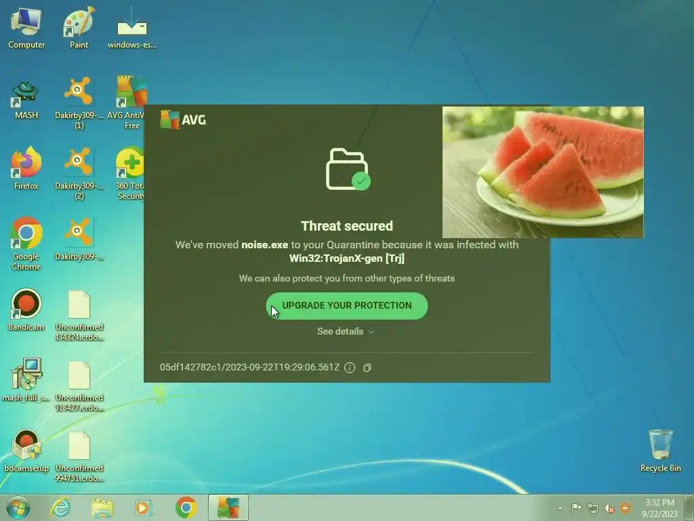Screen dimensions: 694x521
Task: Click the noise.exe file name text
Action: point(265,244)
